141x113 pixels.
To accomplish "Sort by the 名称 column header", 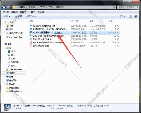I will 31,21.
